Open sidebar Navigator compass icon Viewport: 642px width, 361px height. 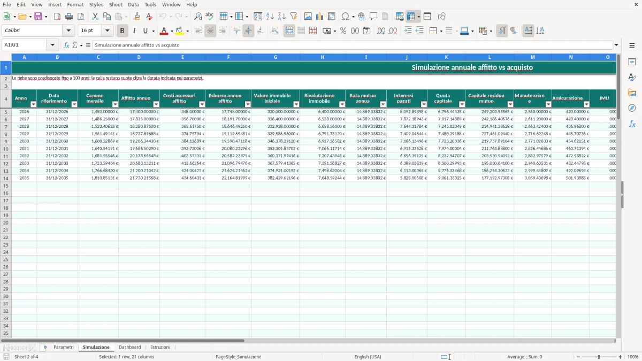tap(632, 108)
